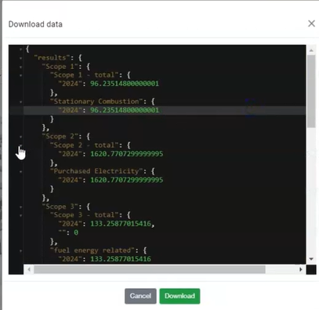Click the "Scope 2" key
319x310 pixels.
tap(60, 137)
